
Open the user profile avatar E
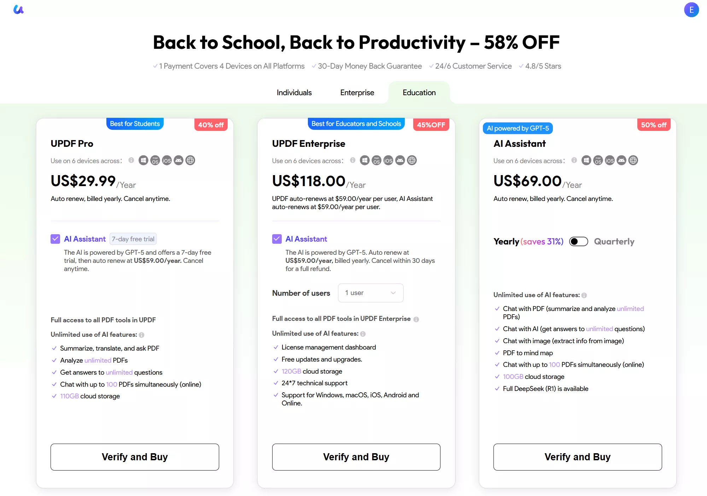coord(691,10)
